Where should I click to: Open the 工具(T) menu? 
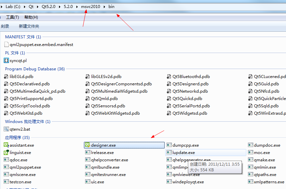point(12,17)
